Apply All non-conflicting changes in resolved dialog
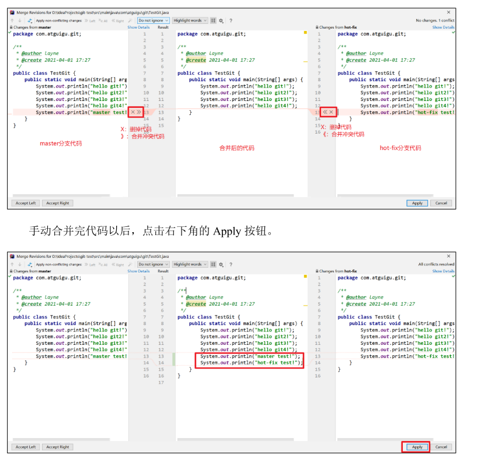Image resolution: width=481 pixels, height=462 pixels. click(x=103, y=265)
